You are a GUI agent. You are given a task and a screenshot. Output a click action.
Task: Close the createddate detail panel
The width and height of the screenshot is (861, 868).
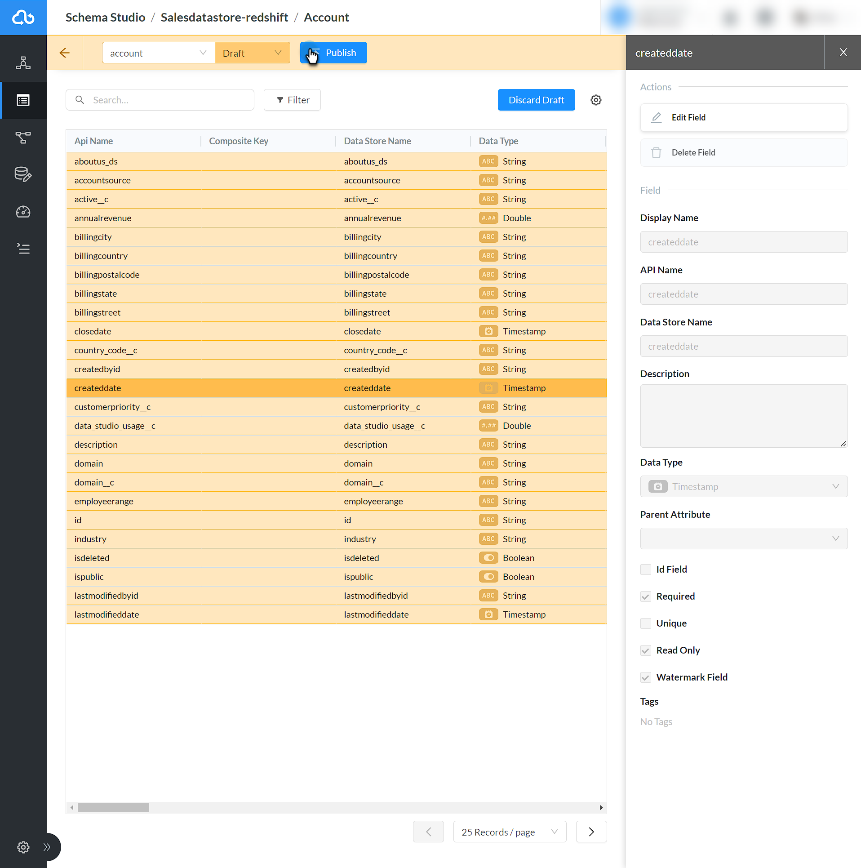tap(843, 53)
